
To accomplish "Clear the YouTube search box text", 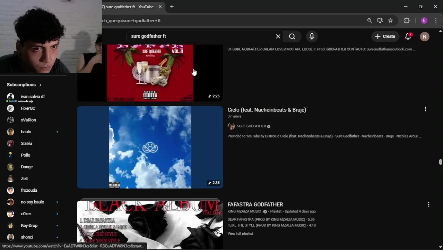I will click(x=278, y=36).
